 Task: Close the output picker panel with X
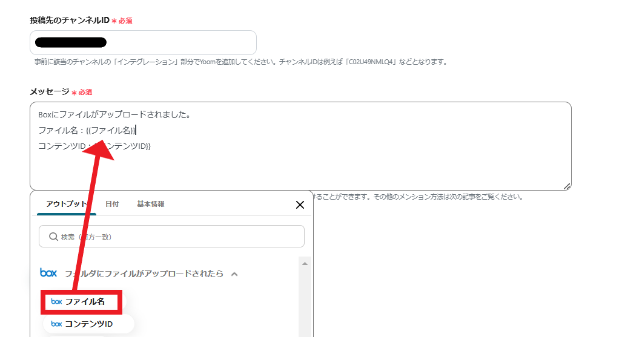(x=300, y=204)
